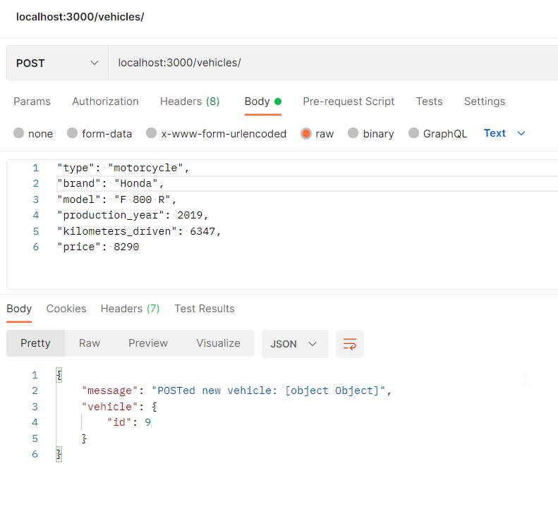
Task: Open the POST method dropdown
Action: tap(57, 63)
